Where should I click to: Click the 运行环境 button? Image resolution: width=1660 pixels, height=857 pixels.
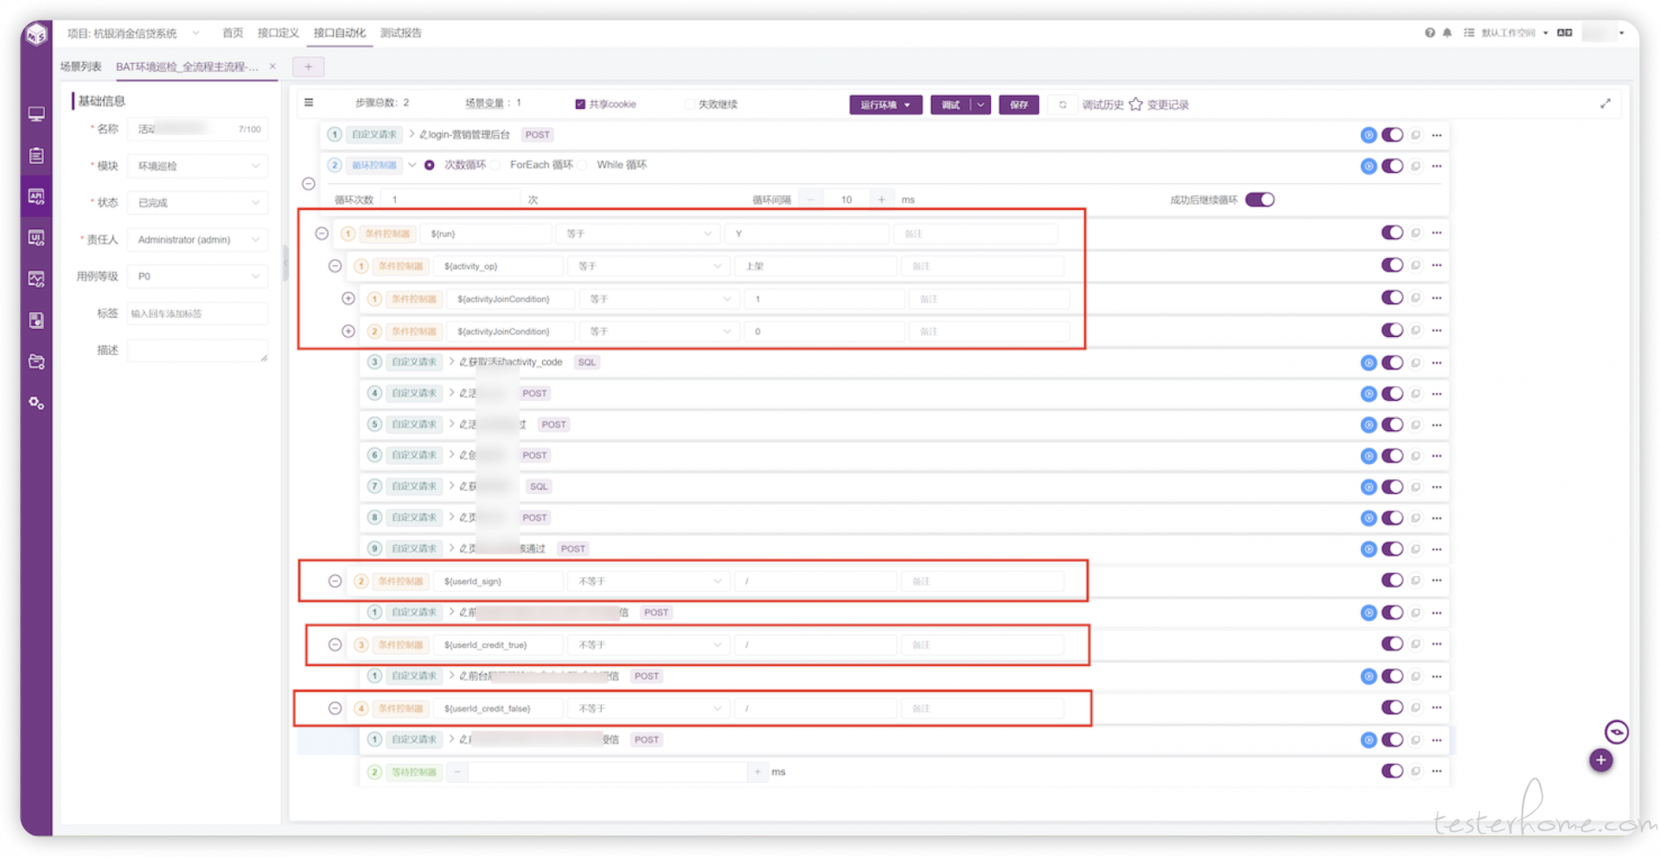[x=885, y=105]
